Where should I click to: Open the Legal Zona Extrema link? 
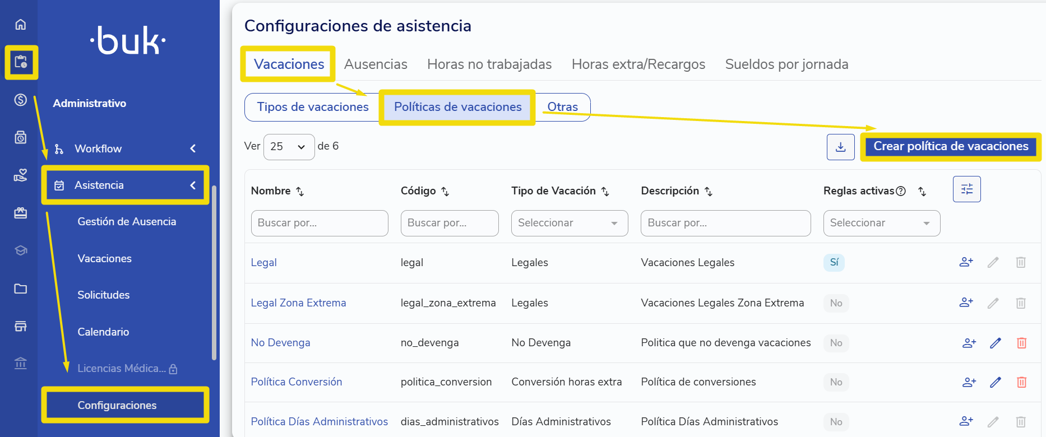[298, 303]
